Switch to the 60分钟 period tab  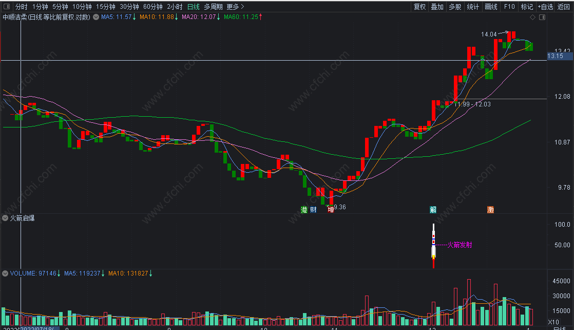(152, 7)
